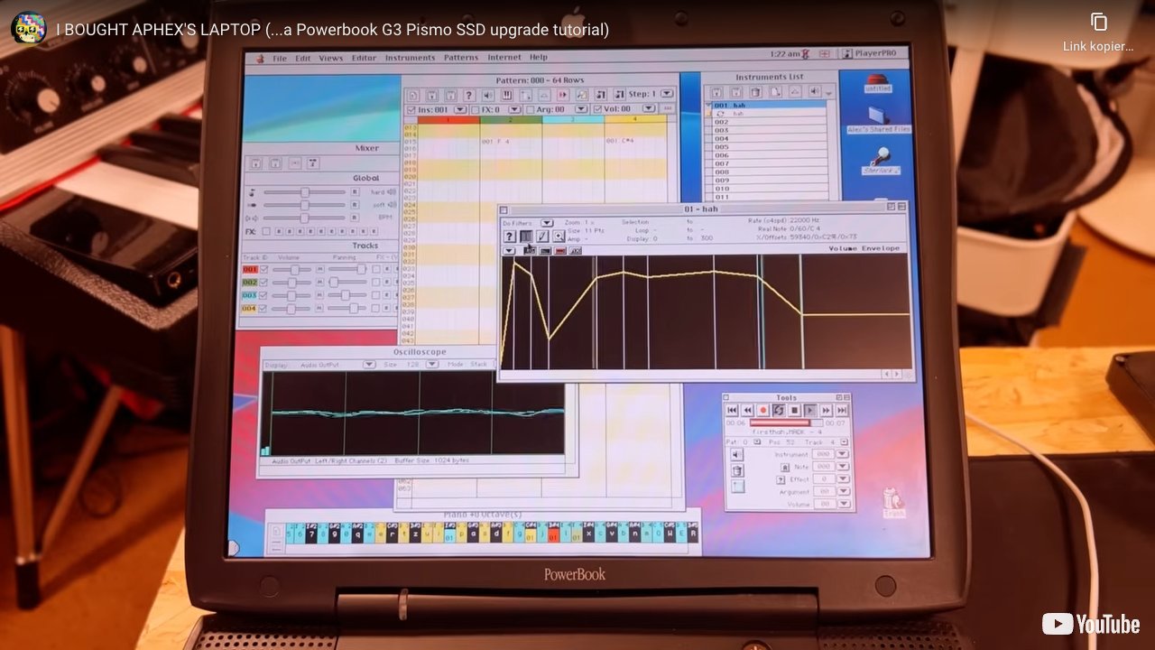Viewport: 1155px width, 650px height.
Task: Click the rewind button in Tools window
Action: click(748, 410)
